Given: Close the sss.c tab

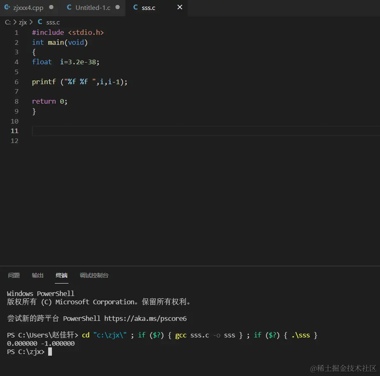Looking at the screenshot, I should 179,7.
